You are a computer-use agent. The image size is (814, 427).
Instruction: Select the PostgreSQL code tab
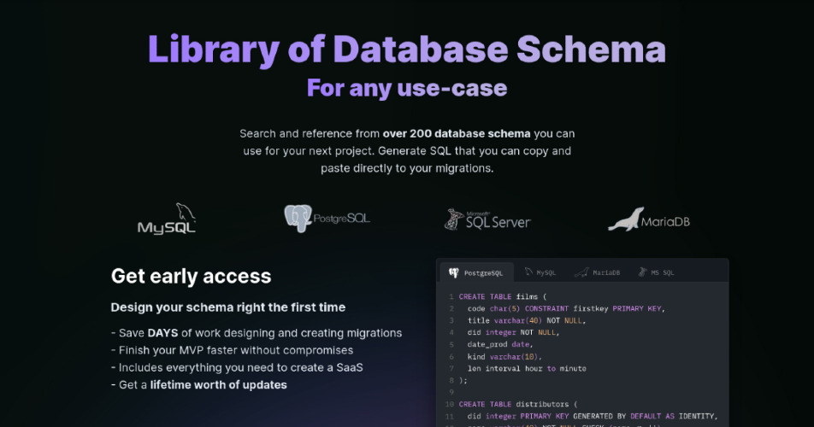[x=476, y=272]
